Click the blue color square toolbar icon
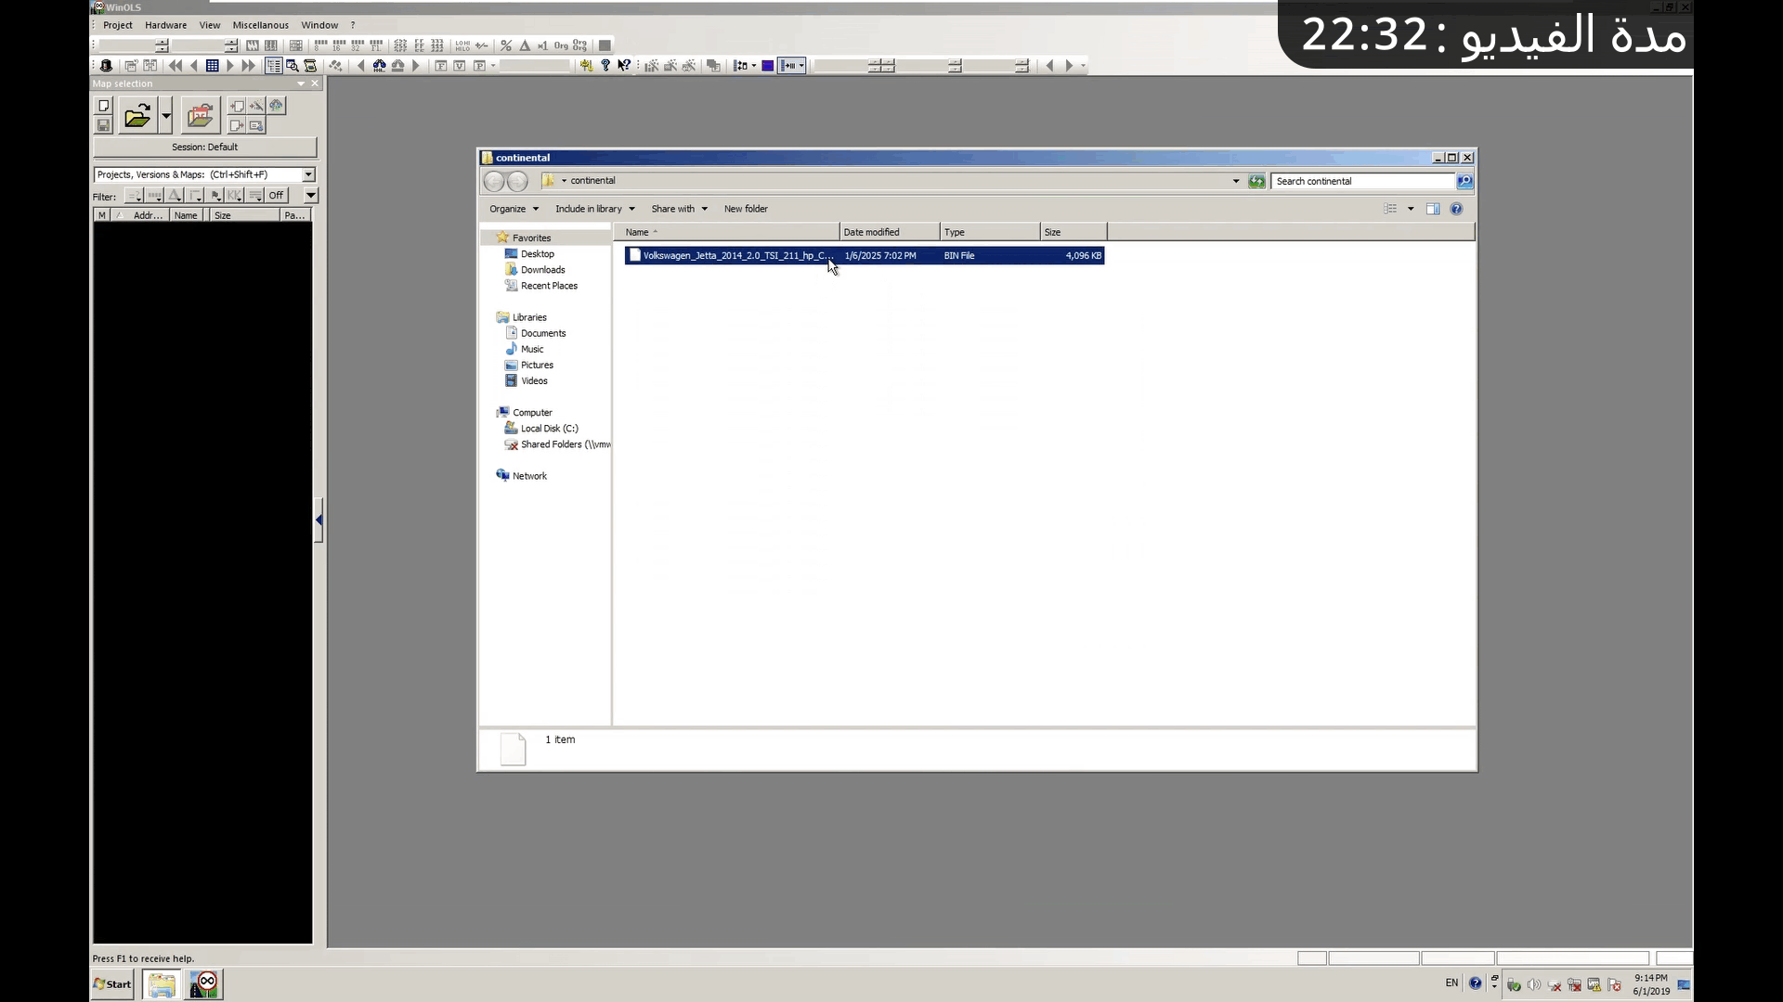The width and height of the screenshot is (1783, 1002). click(x=768, y=66)
